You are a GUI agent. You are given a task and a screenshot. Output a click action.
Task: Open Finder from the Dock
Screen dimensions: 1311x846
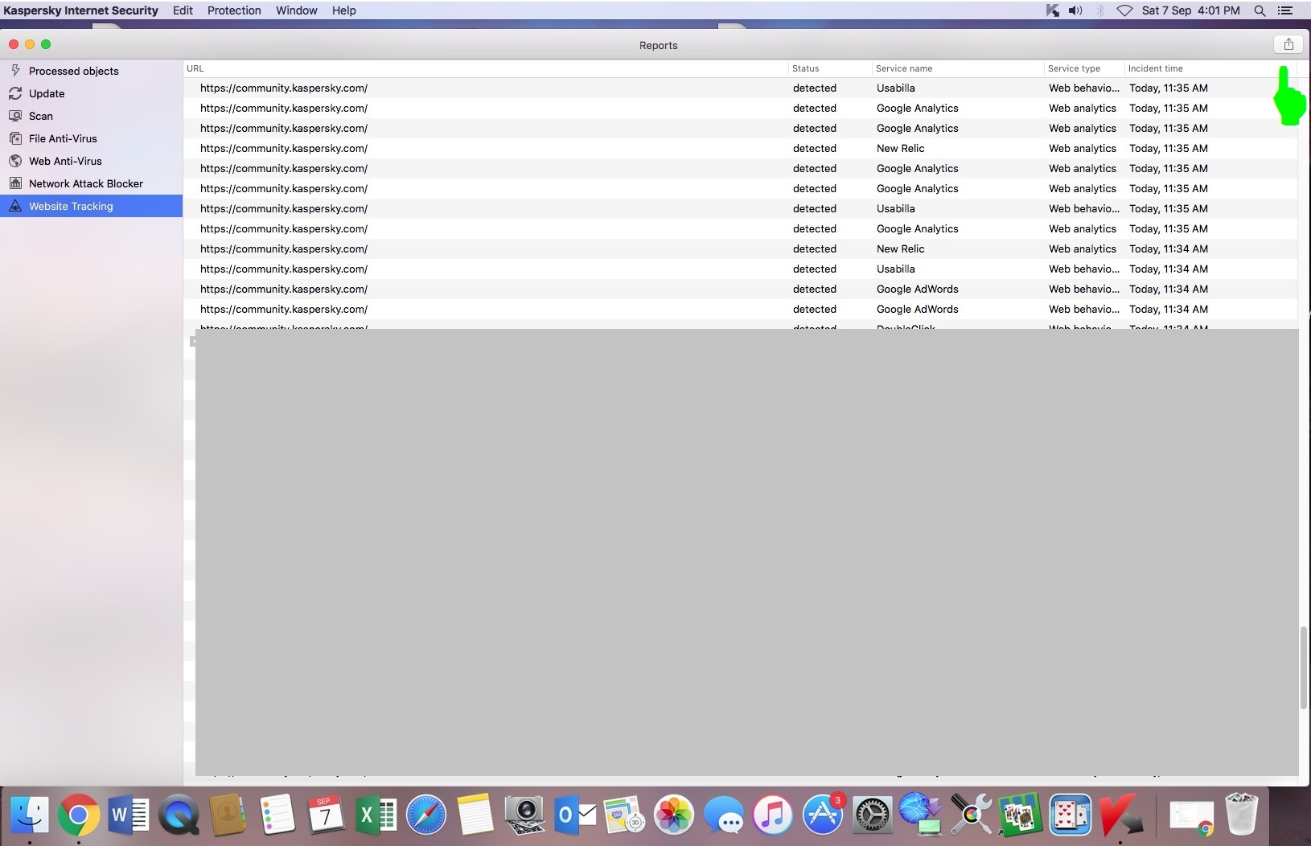coord(30,815)
